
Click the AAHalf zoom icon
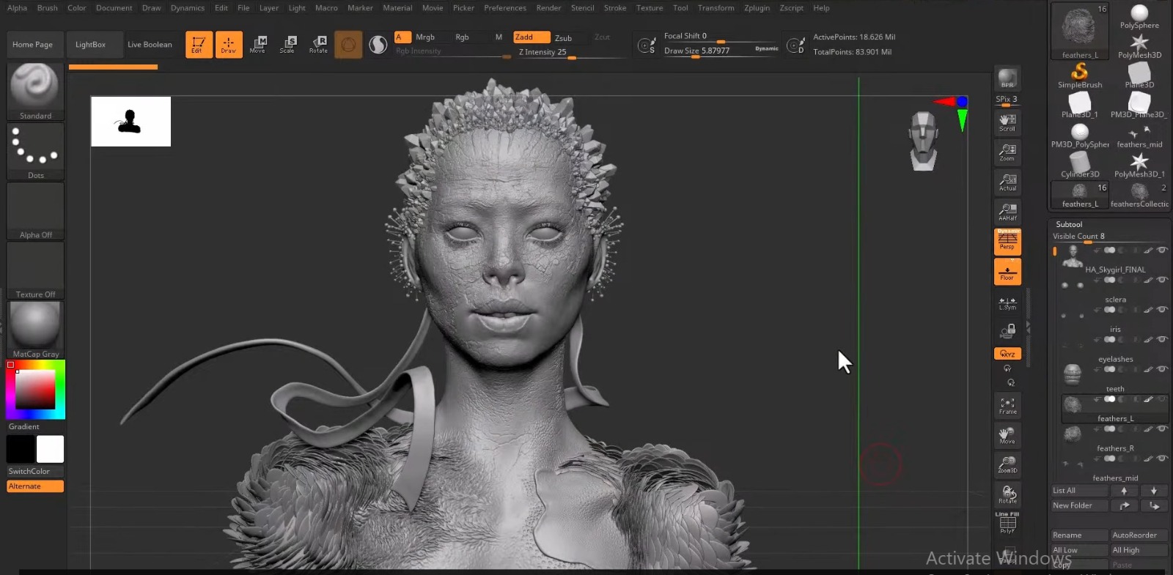tap(1007, 212)
